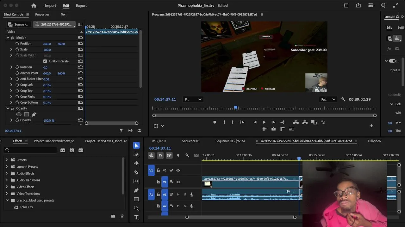
Task: Target audio track A2 button
Action: pos(165,206)
